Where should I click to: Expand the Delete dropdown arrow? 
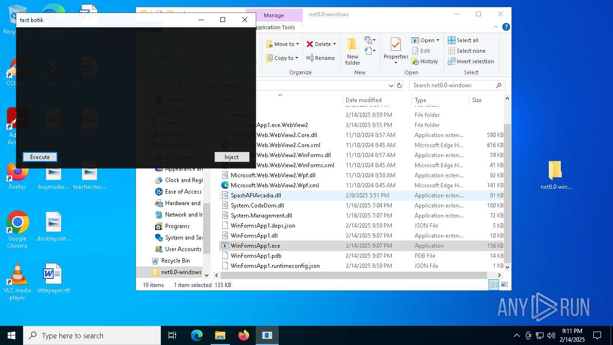tap(334, 44)
